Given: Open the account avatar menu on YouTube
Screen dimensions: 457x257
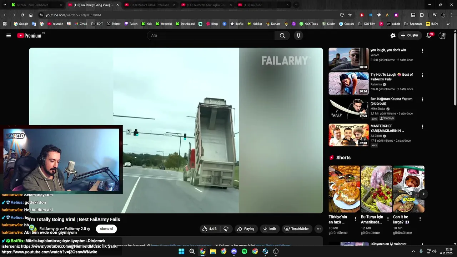Looking at the screenshot, I should (x=442, y=35).
